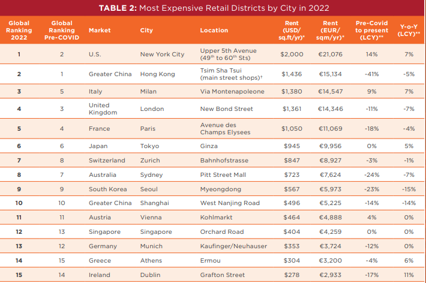Select the 'Pitt Street Mall' location cell
The height and width of the screenshot is (283, 426).
tap(223, 174)
